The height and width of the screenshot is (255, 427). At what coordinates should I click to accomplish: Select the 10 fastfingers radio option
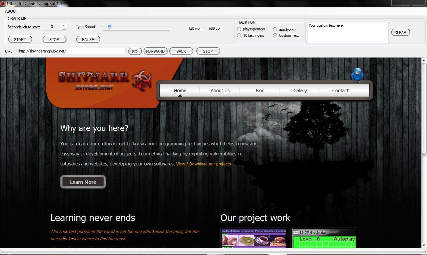coord(239,35)
